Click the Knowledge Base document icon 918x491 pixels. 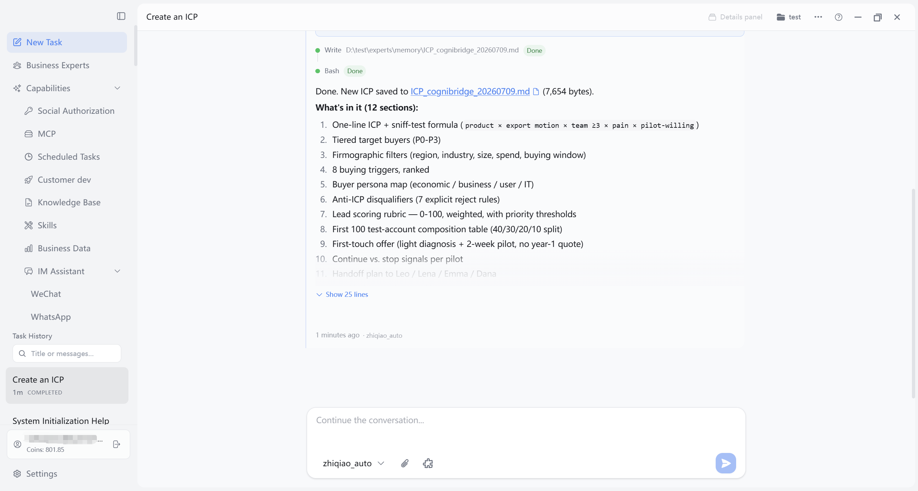[x=29, y=202]
